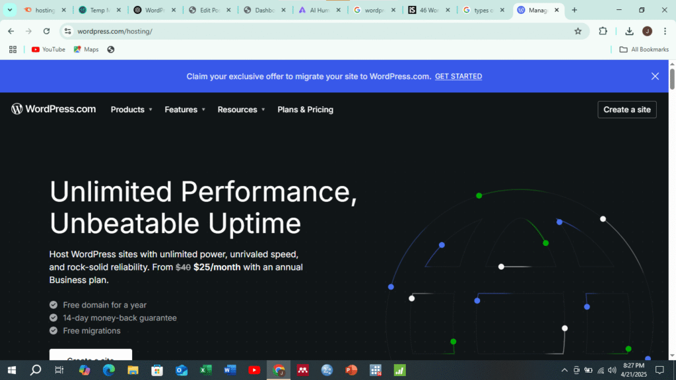Launch Microsoft Edge from taskbar

(x=109, y=370)
